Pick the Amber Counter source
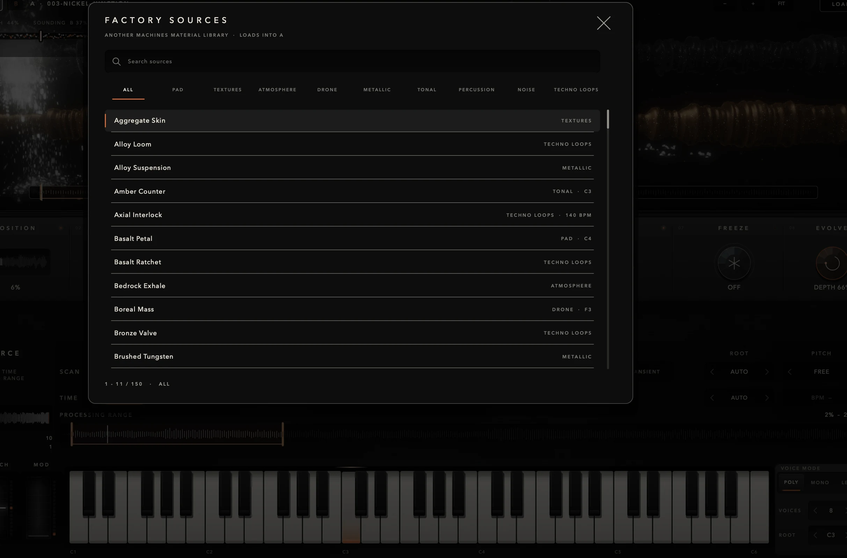This screenshot has width=847, height=558. [x=352, y=191]
